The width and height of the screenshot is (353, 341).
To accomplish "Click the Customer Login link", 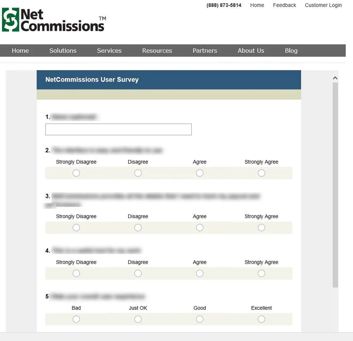I will [x=323, y=5].
